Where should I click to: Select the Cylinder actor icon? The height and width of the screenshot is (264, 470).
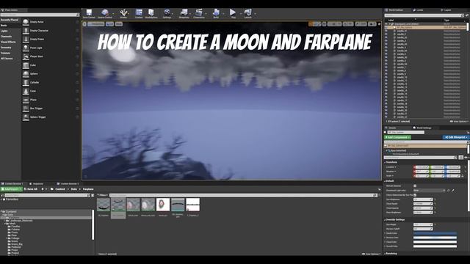pyautogui.click(x=26, y=82)
